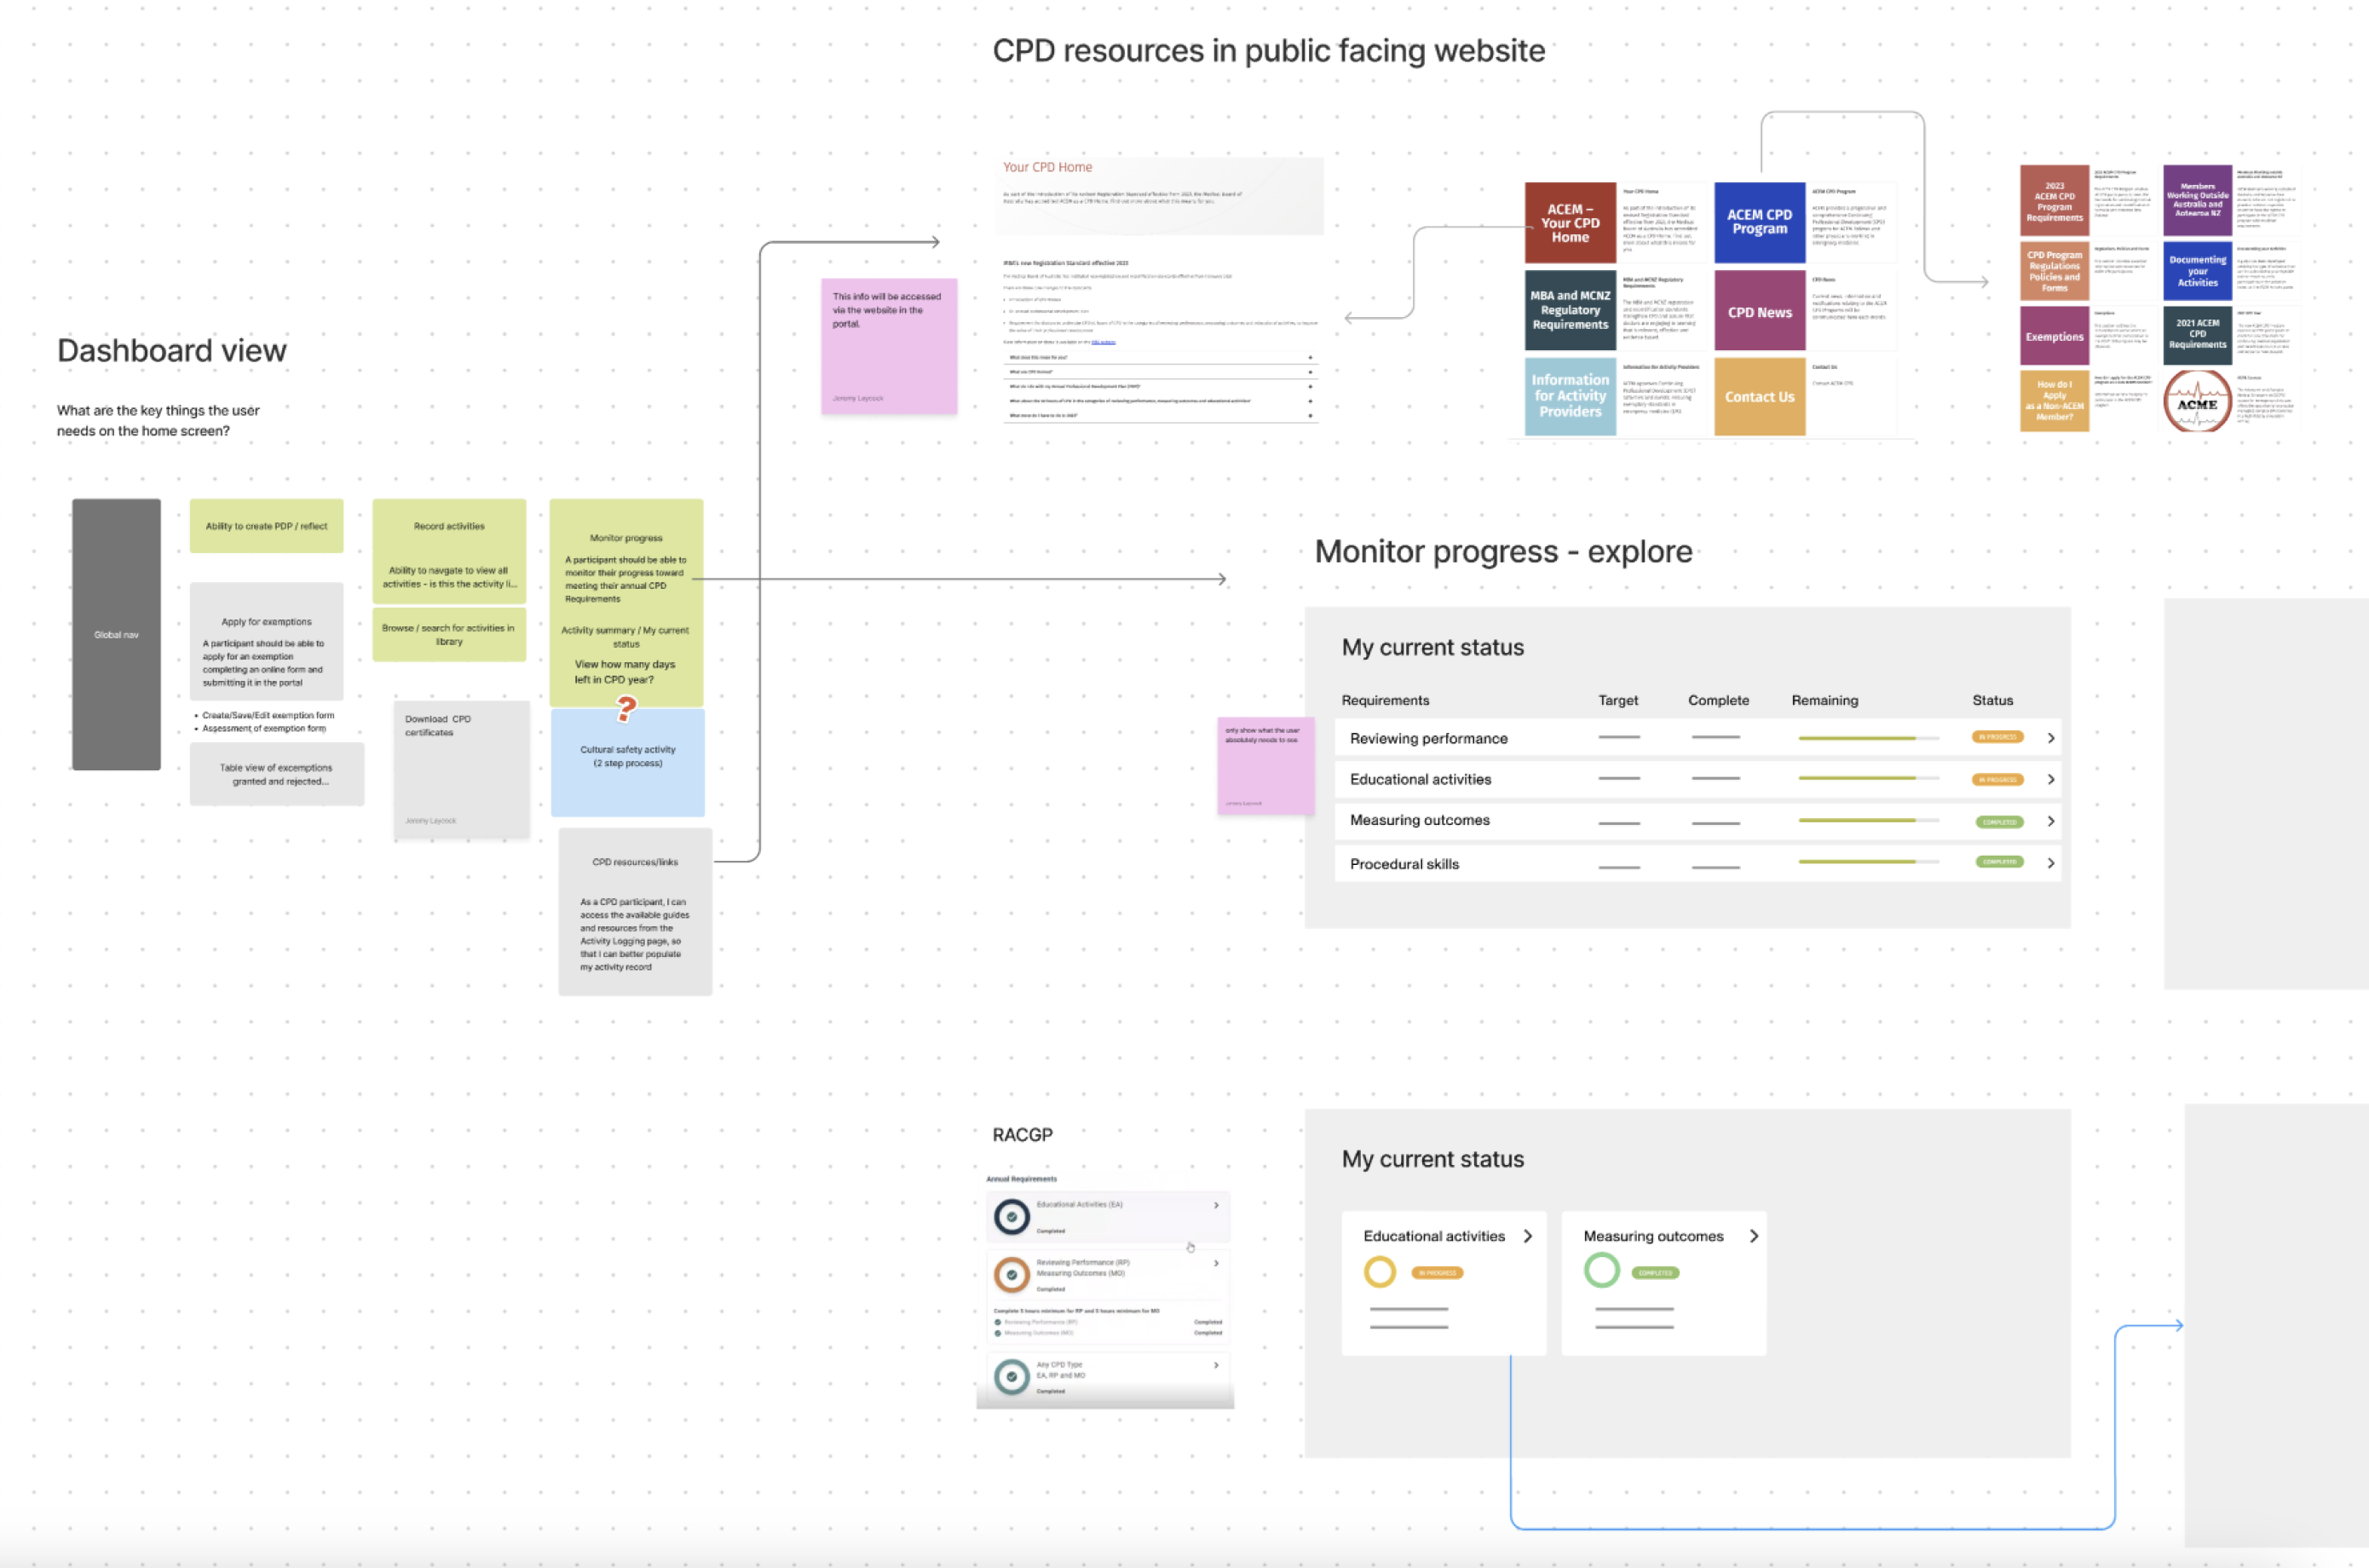
Task: Expand the Procedural skills row chevron
Action: click(x=2051, y=863)
